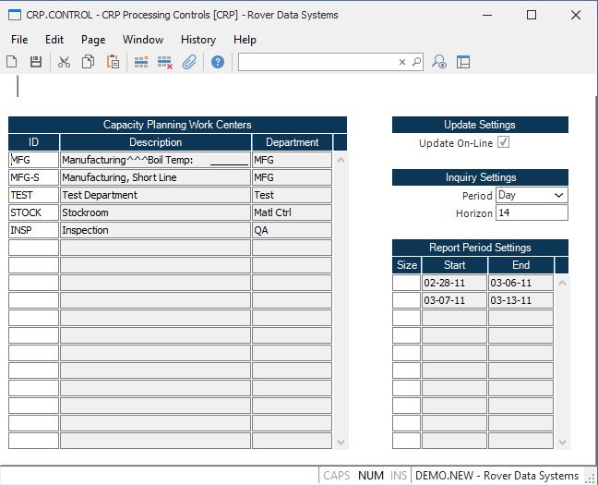
Task: Toggle the Update On-Line checkbox
Action: (503, 143)
